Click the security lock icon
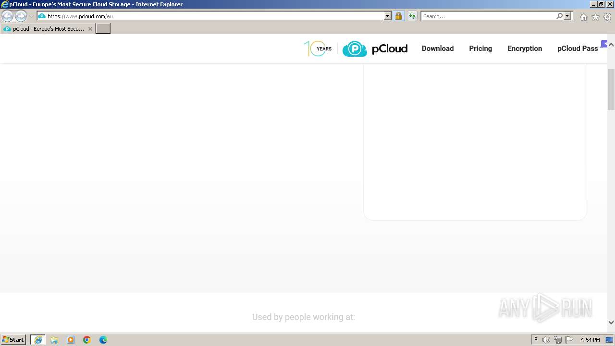The width and height of the screenshot is (615, 346). pos(398,16)
